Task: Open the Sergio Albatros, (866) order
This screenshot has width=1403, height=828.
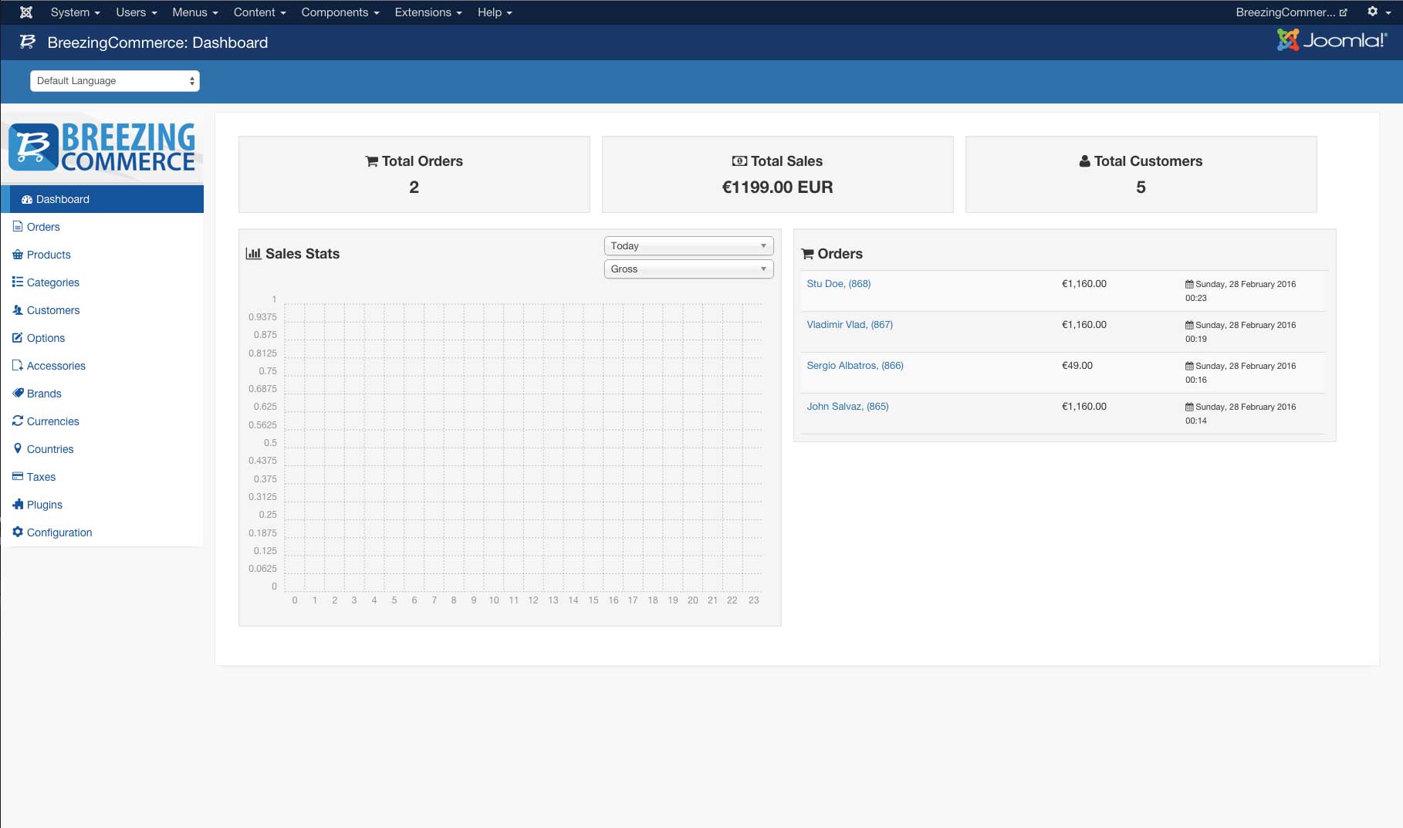Action: tap(855, 365)
